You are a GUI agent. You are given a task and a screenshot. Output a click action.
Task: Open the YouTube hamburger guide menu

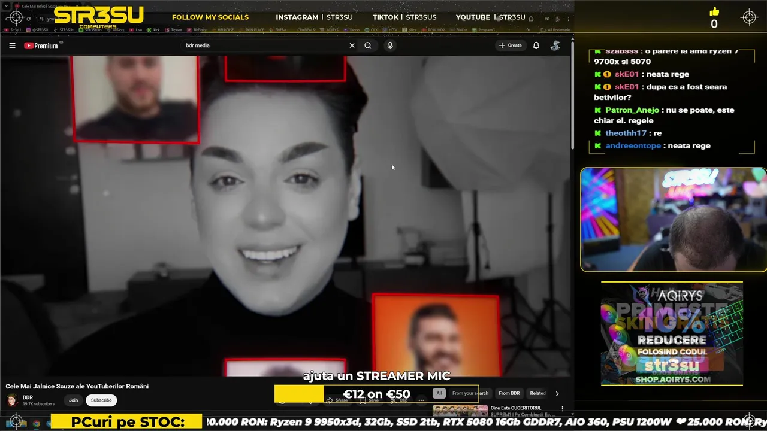point(12,45)
